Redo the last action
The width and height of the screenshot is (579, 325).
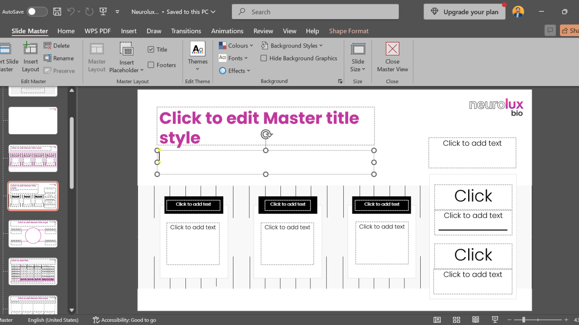[89, 12]
